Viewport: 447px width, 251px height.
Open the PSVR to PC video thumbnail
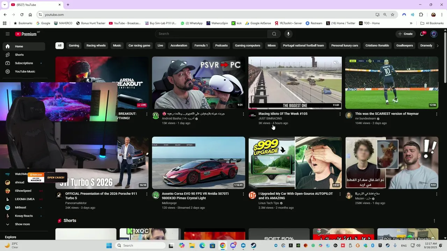point(198,83)
